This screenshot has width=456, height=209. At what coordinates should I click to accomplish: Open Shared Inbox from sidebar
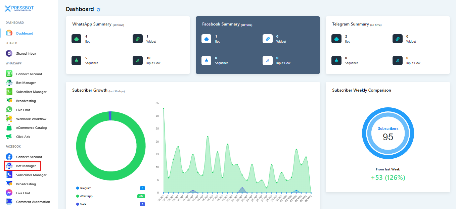(x=26, y=54)
